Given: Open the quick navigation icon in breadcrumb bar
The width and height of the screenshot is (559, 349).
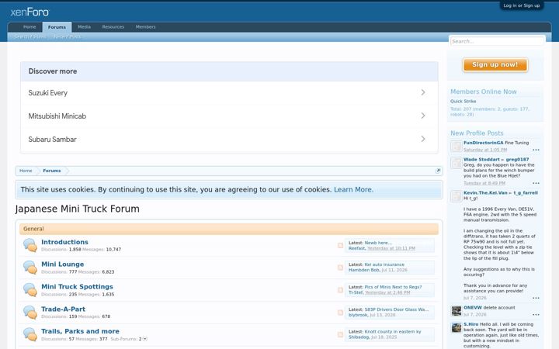Looking at the screenshot, I should [x=438, y=171].
